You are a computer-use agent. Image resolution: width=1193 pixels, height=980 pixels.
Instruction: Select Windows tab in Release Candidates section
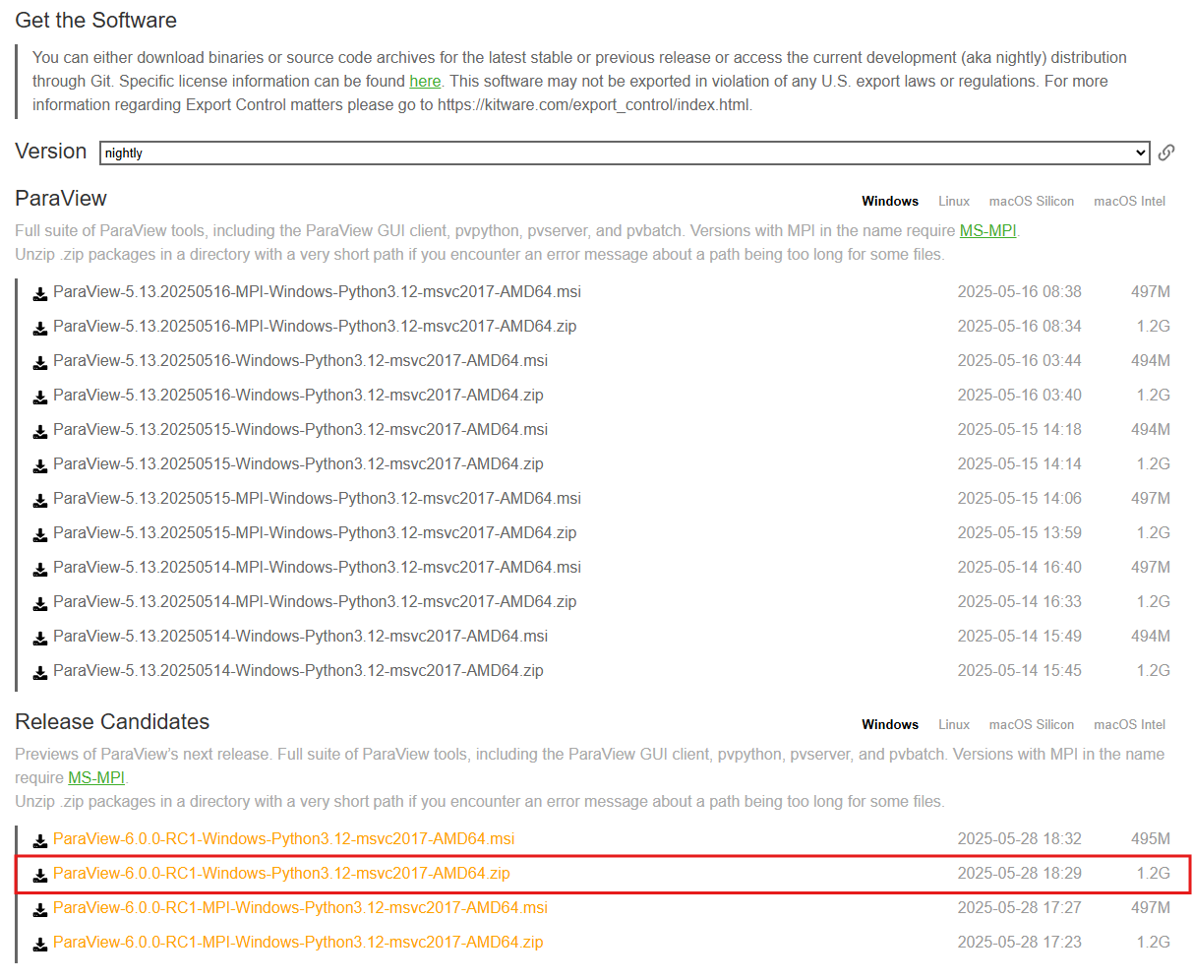pos(890,724)
